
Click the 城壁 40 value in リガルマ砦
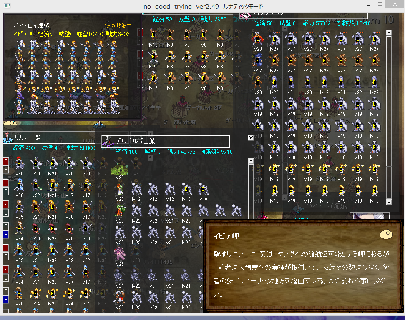click(51, 148)
